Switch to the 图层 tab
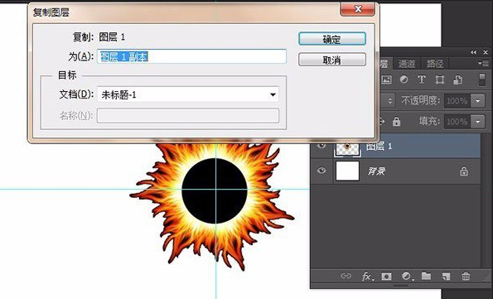Viewport: 493px width, 299px height. click(x=384, y=64)
